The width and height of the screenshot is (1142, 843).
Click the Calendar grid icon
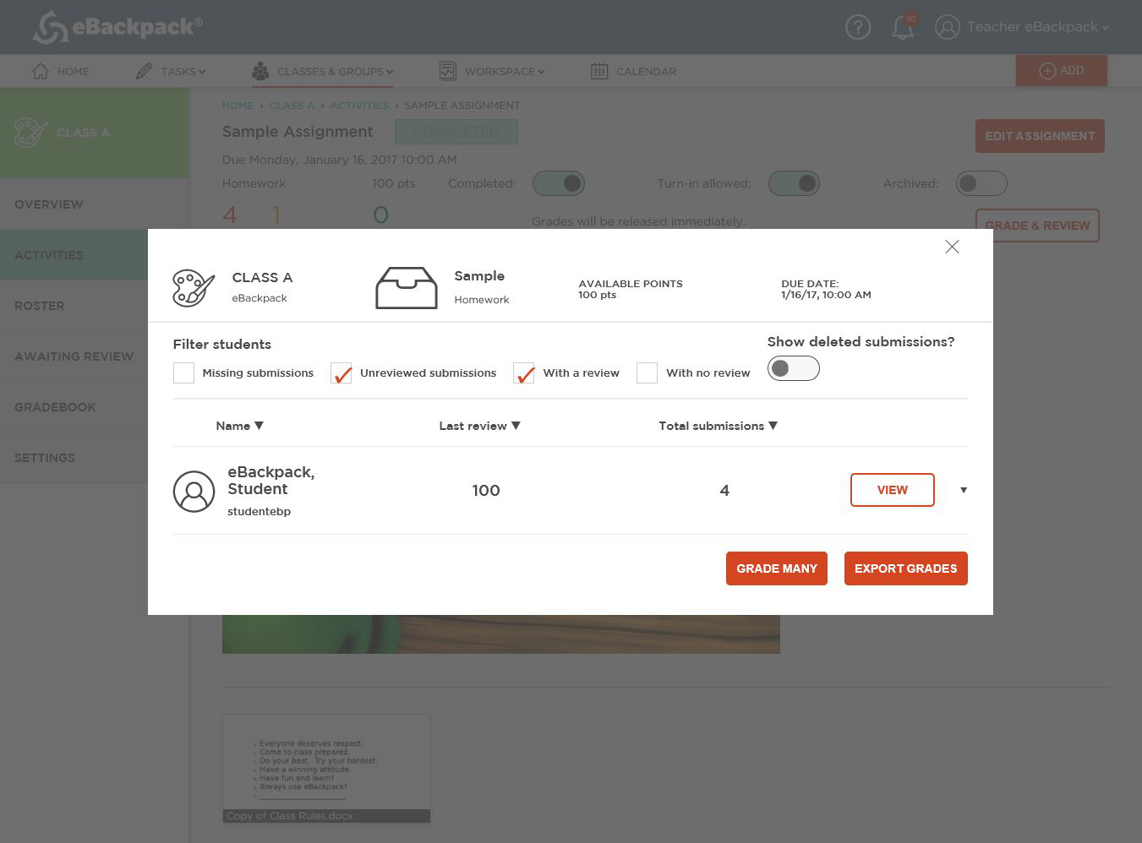[x=599, y=71]
